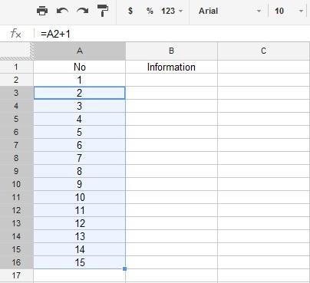Format as percent with % icon
The height and width of the screenshot is (283, 310).
coord(150,11)
